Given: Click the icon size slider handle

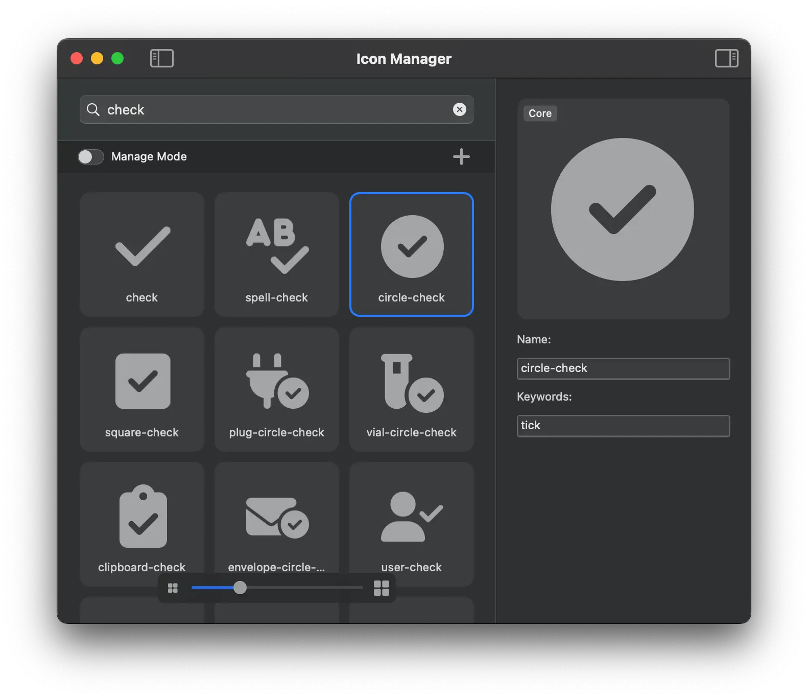Looking at the screenshot, I should pyautogui.click(x=240, y=588).
